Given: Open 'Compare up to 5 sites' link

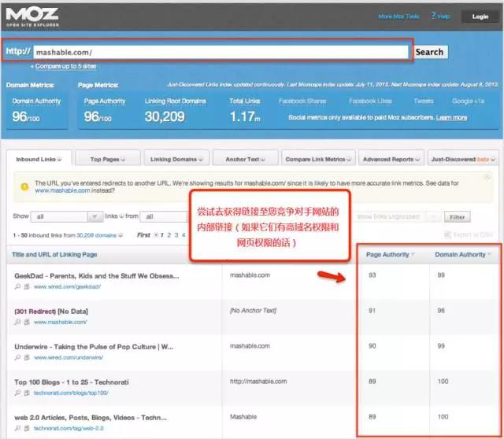Looking at the screenshot, I should pos(63,67).
